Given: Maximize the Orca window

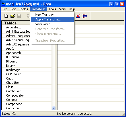Looking at the screenshot, I should [x=117, y=4].
